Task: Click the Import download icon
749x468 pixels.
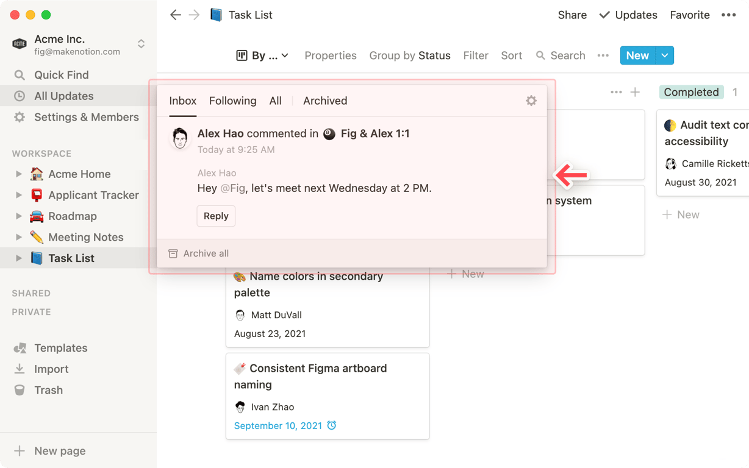Action: [x=20, y=369]
